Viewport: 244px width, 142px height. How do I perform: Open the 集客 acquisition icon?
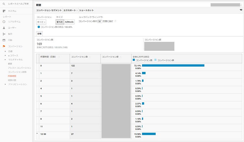click(4, 34)
